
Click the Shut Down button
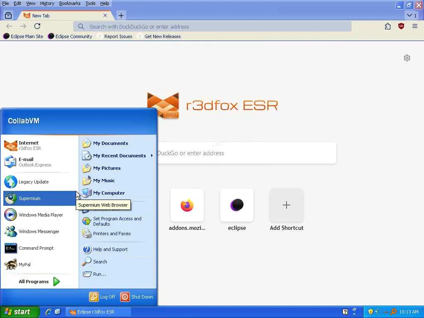click(137, 297)
